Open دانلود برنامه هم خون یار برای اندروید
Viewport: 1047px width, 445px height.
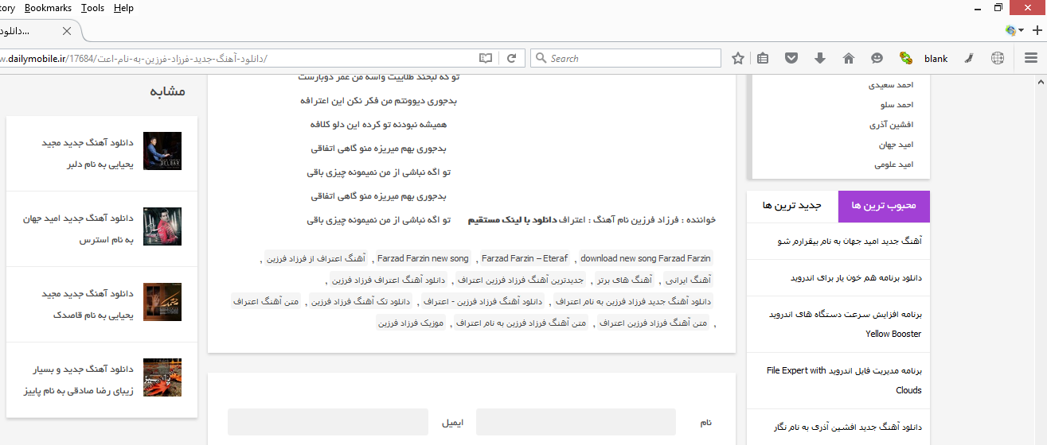coord(857,278)
